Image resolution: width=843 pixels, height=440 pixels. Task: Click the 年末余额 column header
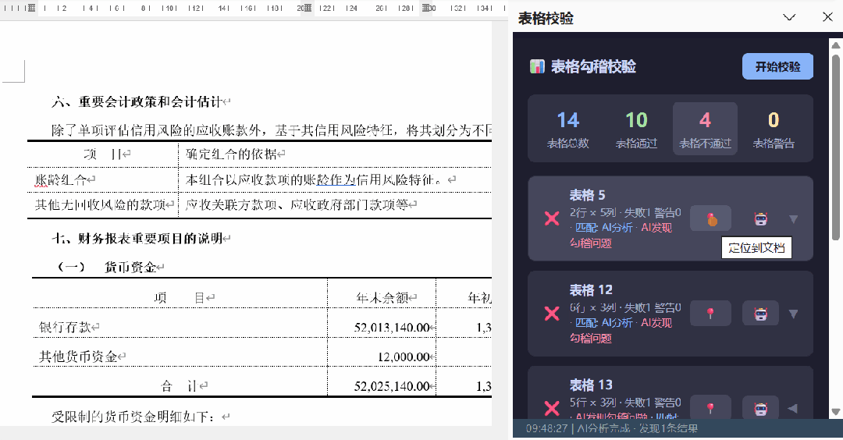pyautogui.click(x=382, y=298)
